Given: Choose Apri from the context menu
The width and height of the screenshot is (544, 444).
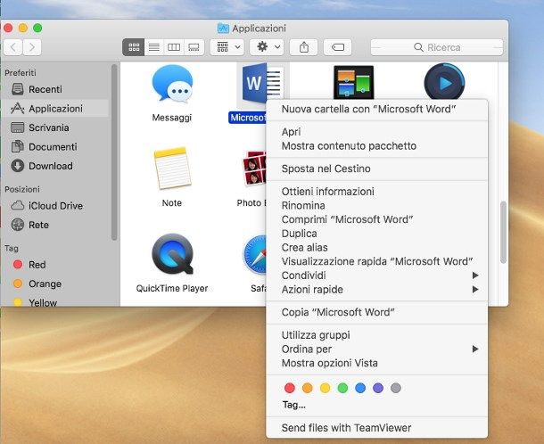Looking at the screenshot, I should 376,132.
